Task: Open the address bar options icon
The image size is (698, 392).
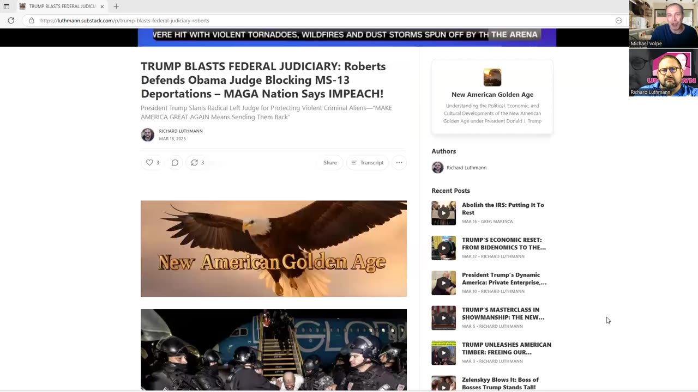Action: tap(618, 21)
